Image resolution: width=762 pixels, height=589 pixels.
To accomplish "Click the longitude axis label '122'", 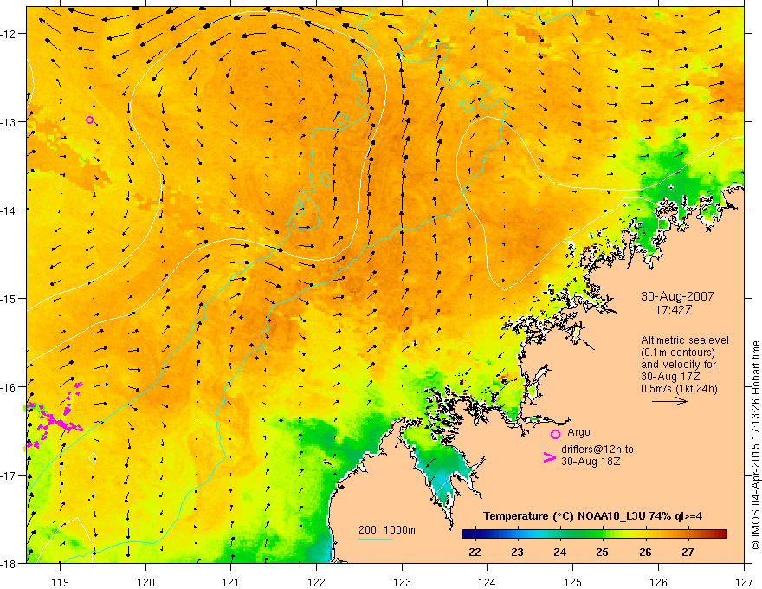I will click(x=316, y=582).
